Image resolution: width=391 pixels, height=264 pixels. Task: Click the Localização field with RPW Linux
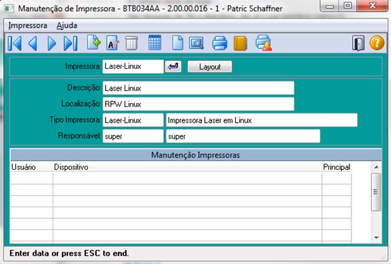pyautogui.click(x=198, y=104)
